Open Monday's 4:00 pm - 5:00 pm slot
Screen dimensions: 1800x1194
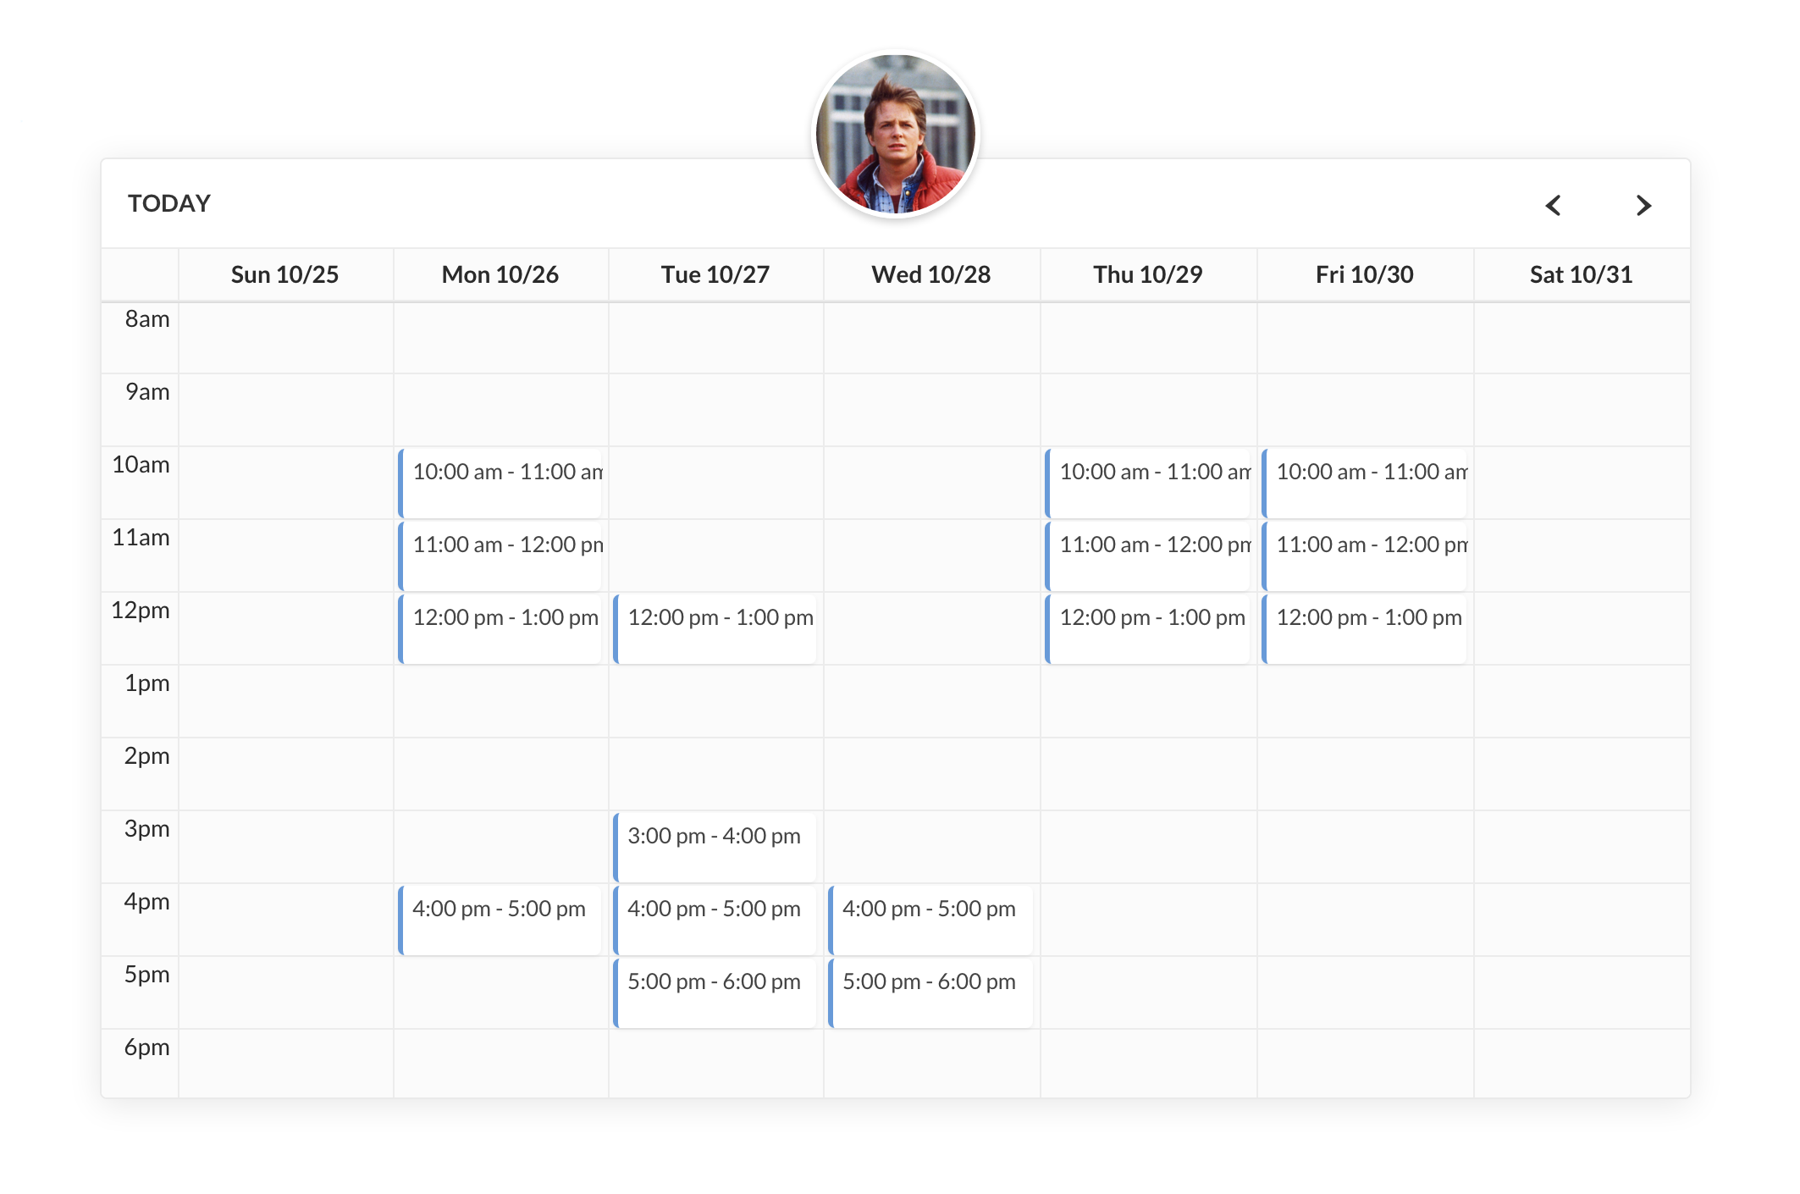pos(501,920)
